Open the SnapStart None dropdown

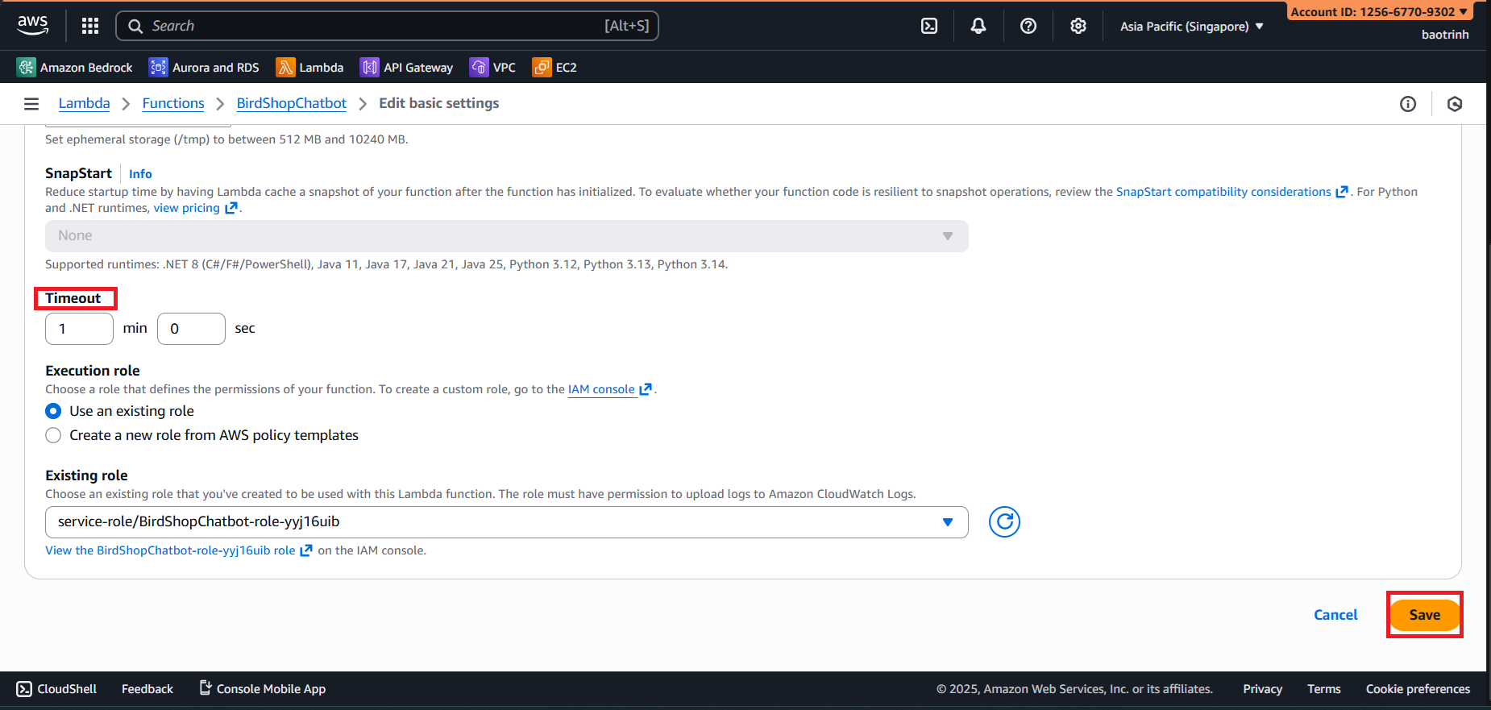click(507, 236)
